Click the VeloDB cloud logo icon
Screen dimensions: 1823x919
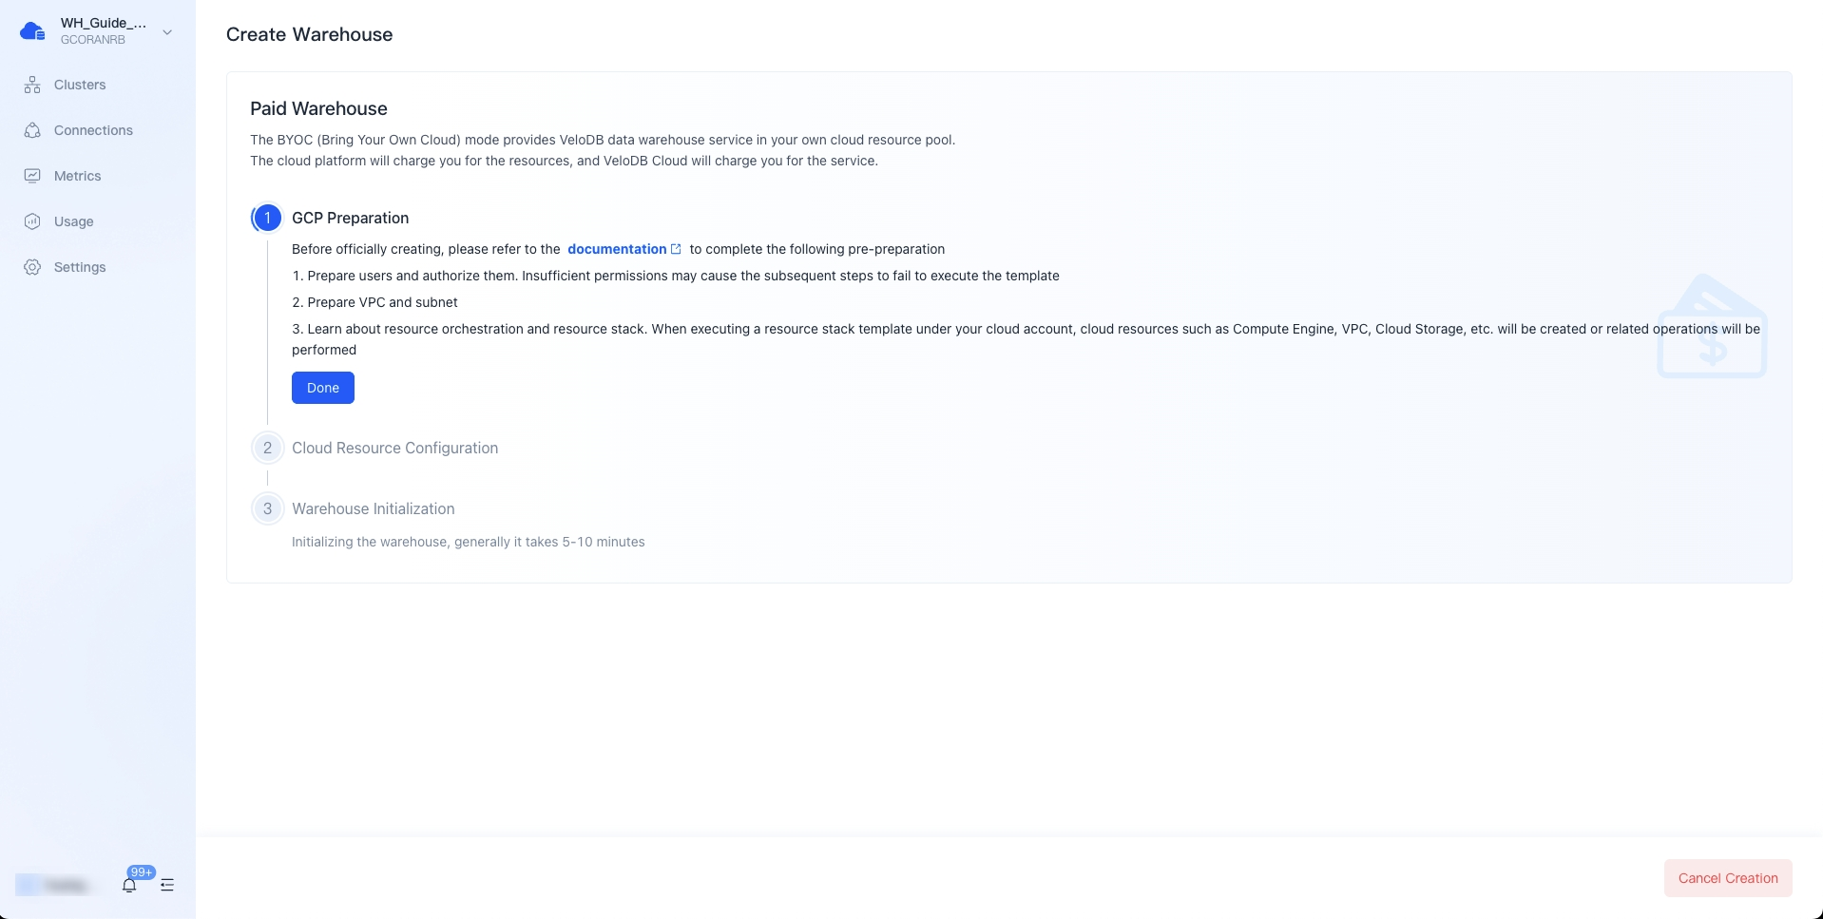pos(32,31)
